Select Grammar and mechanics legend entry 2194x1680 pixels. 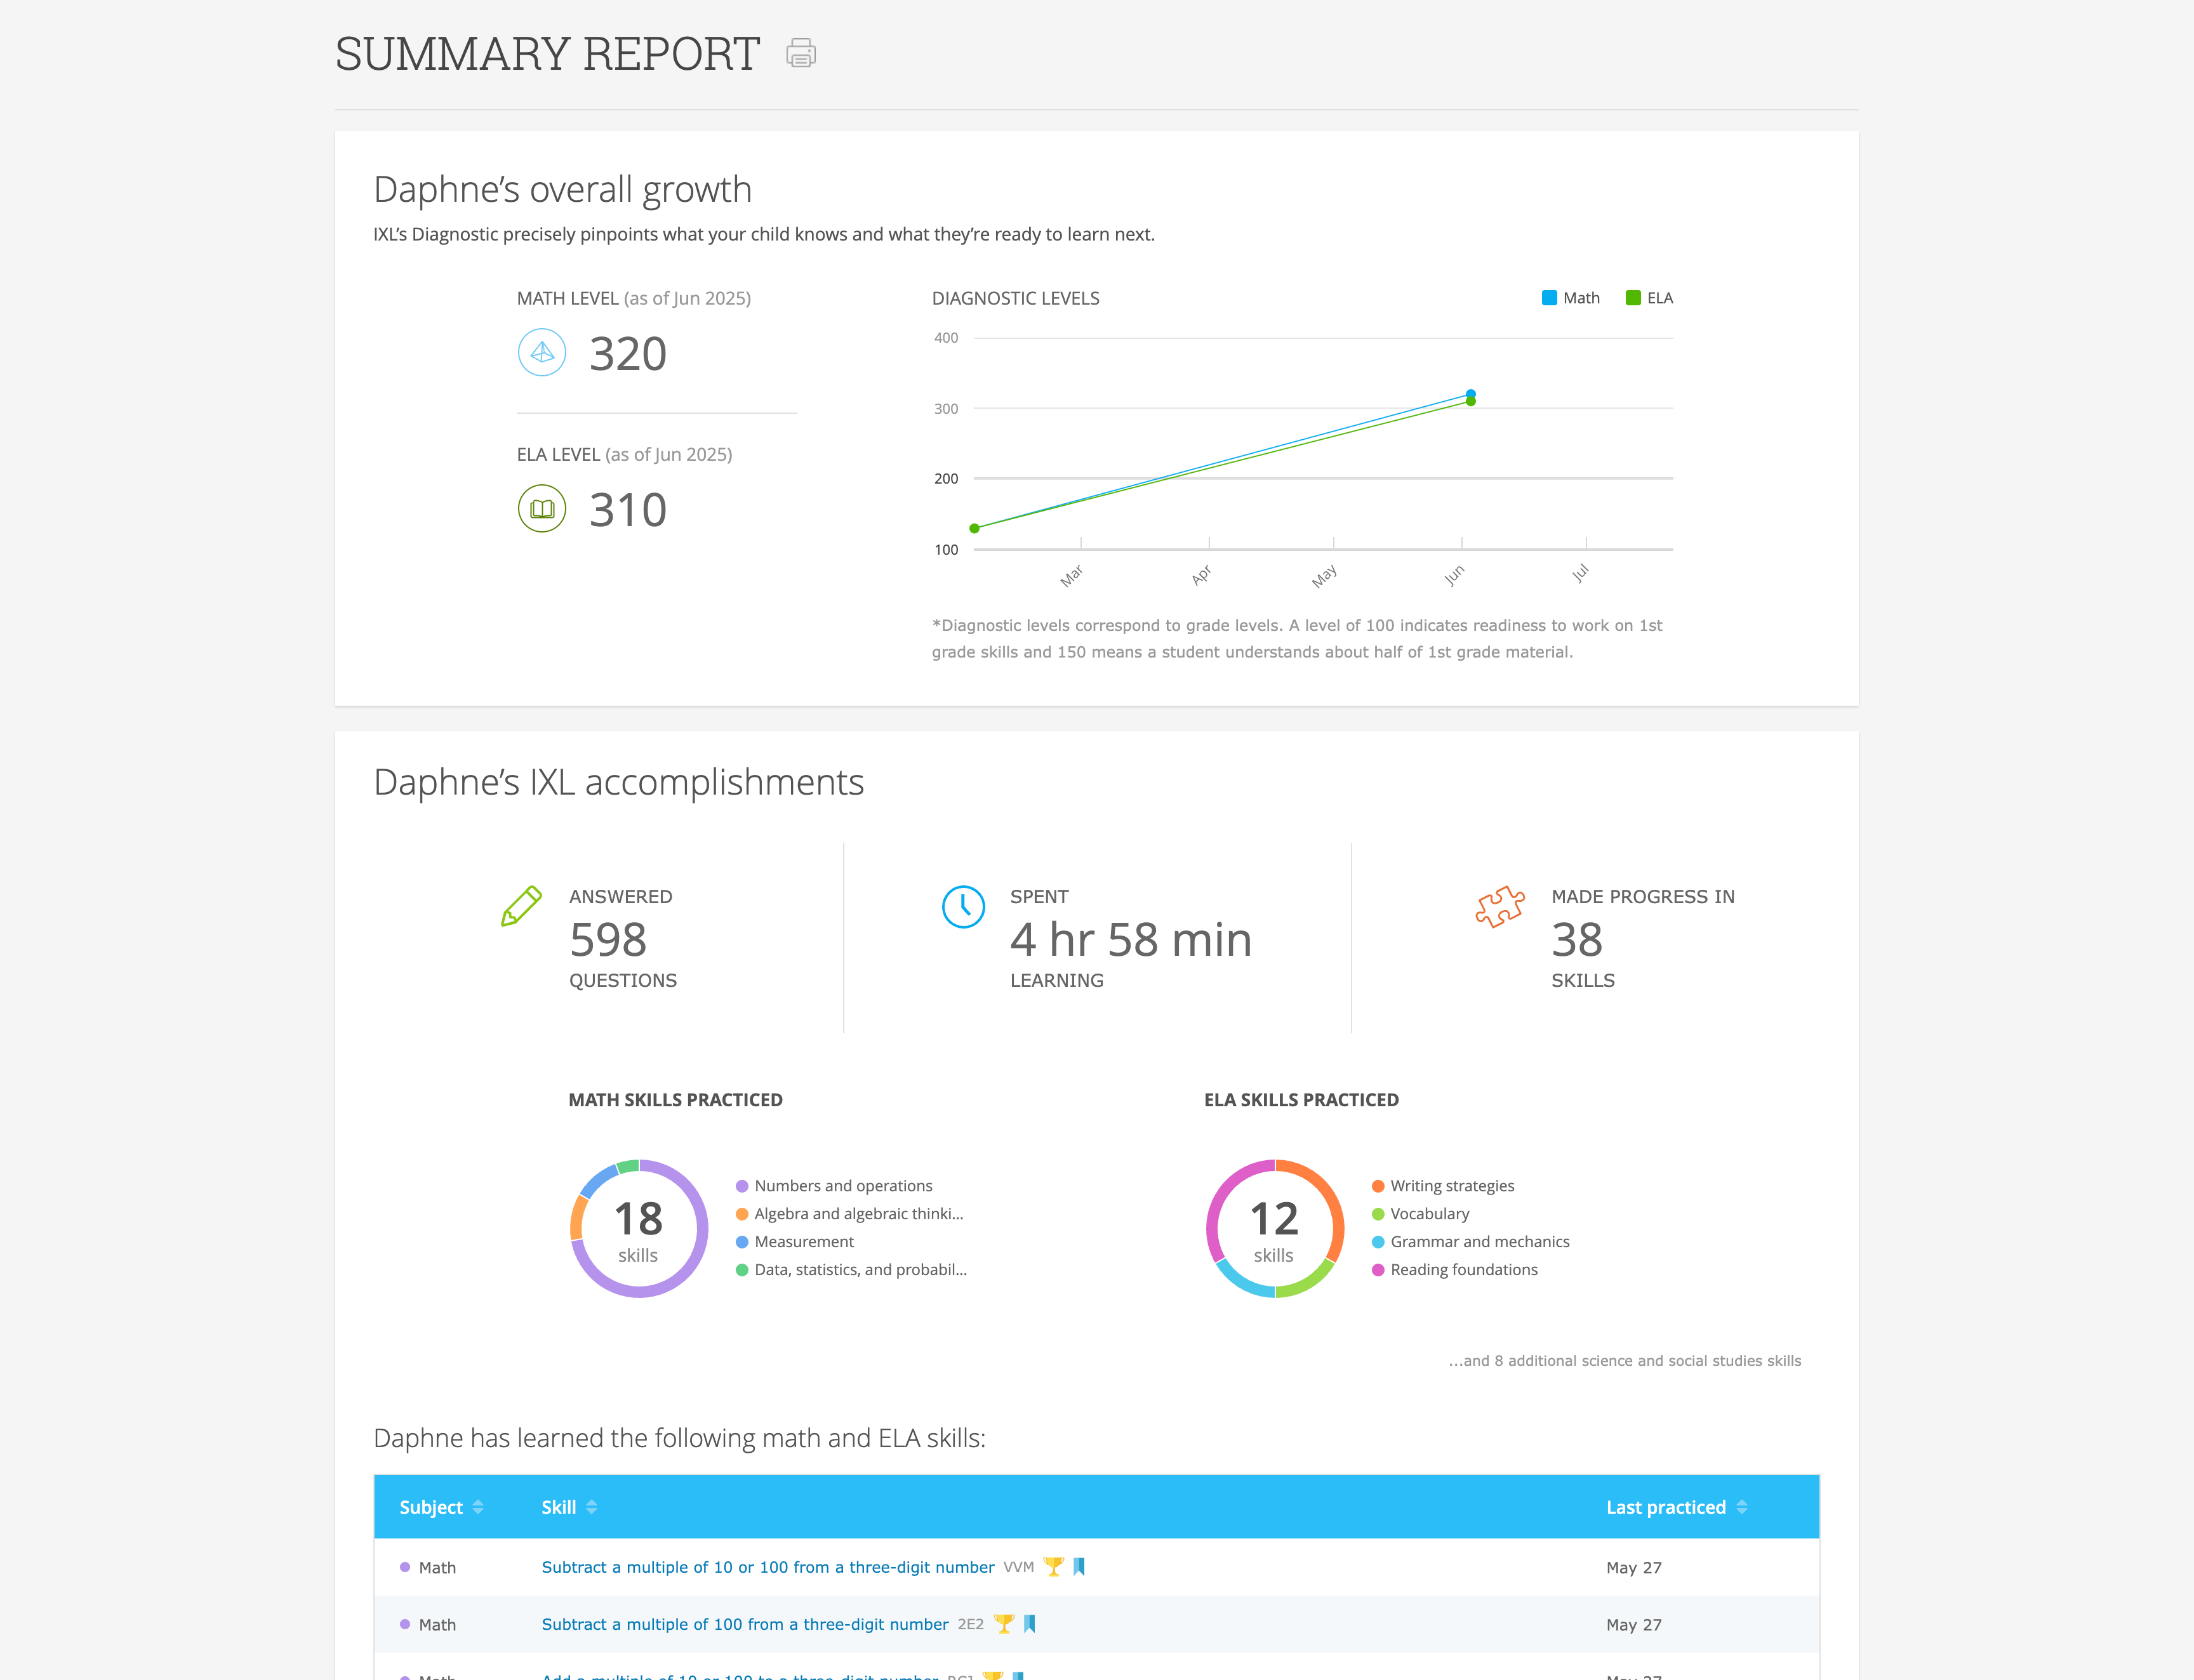pyautogui.click(x=1471, y=1242)
